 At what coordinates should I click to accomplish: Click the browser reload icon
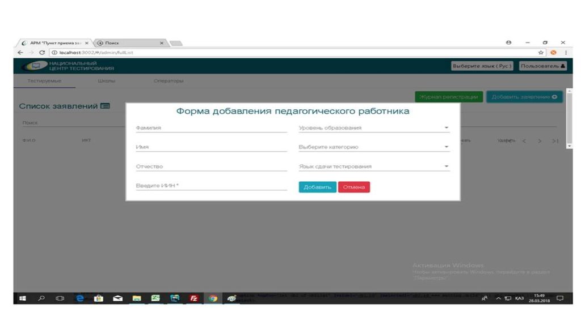42,53
